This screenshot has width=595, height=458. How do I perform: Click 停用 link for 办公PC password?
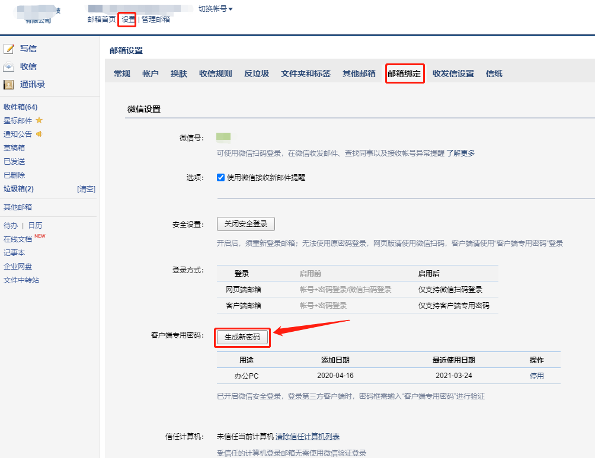click(x=536, y=376)
